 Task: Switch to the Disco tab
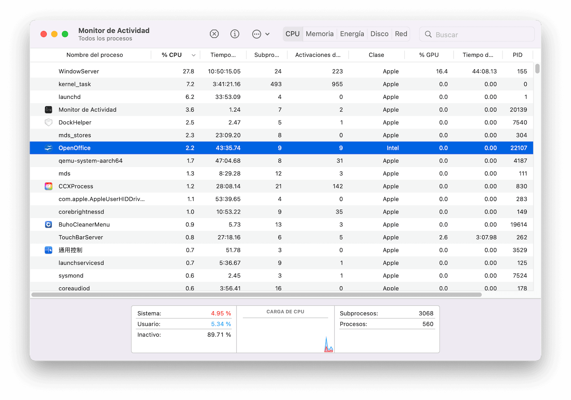[x=379, y=34]
